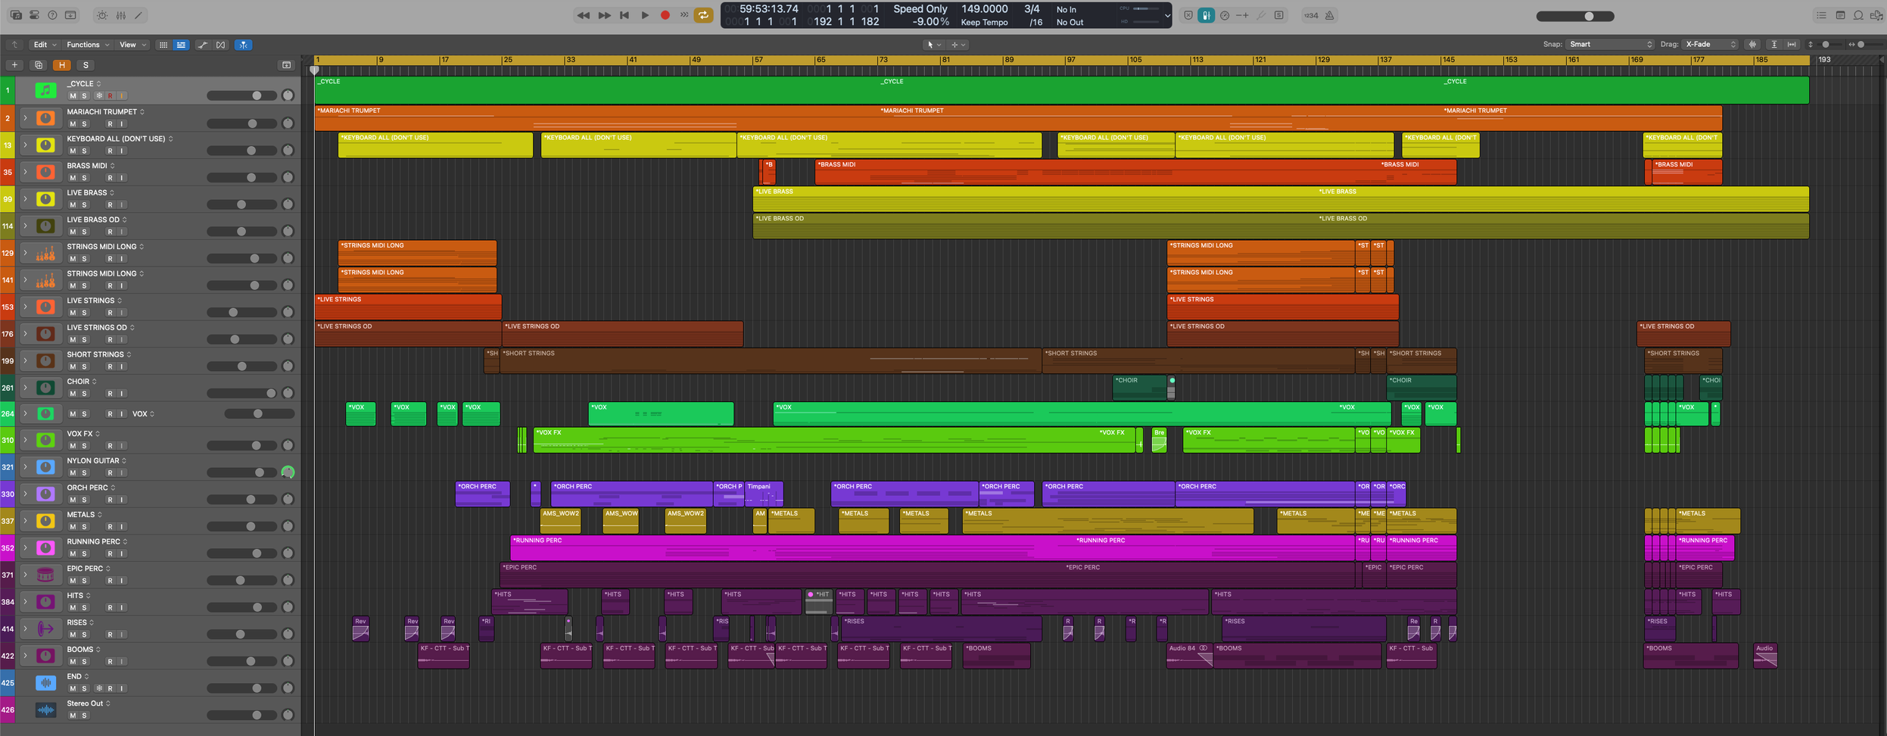Toggle the Replace mode button
Screen dimensions: 1887x736
click(x=1188, y=15)
